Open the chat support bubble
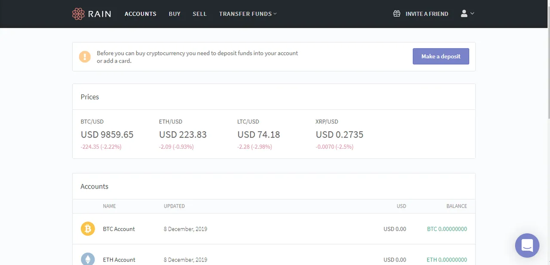The image size is (550, 265). pos(527,246)
